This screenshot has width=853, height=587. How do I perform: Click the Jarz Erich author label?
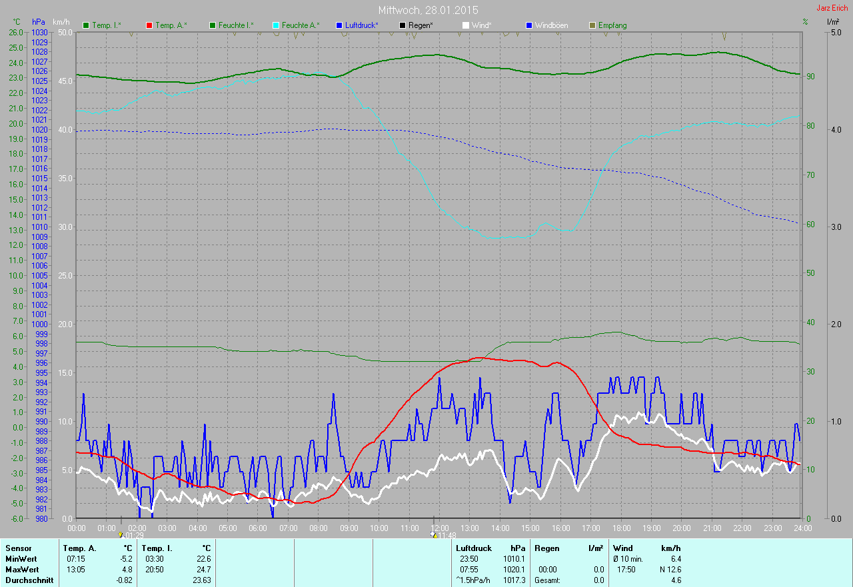[x=833, y=8]
